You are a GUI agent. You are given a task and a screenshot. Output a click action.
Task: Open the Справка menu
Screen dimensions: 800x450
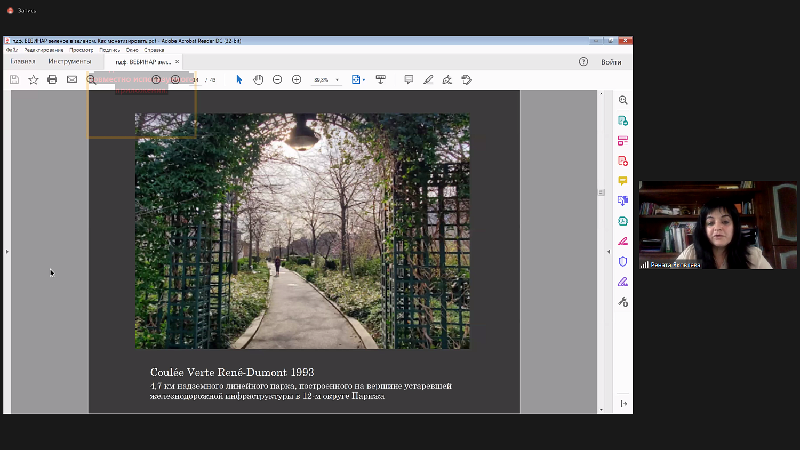154,50
